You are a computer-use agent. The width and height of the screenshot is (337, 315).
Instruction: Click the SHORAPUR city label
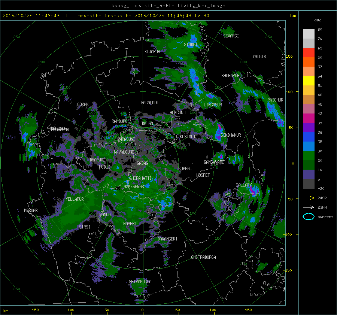230,75
